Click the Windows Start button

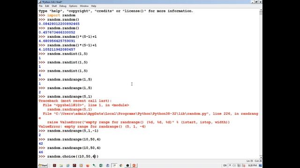click(43, 165)
